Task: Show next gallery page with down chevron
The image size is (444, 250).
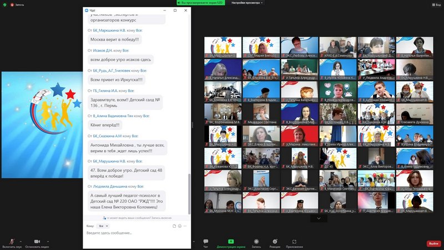Action: coord(319,218)
